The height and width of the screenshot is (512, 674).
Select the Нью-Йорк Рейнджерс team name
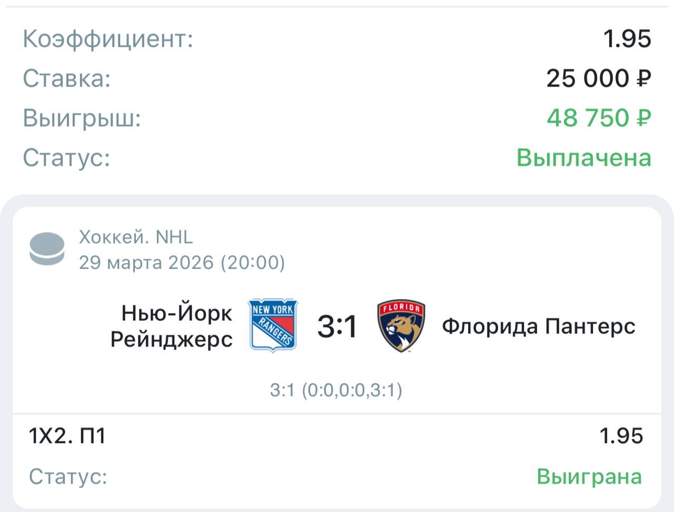(172, 326)
